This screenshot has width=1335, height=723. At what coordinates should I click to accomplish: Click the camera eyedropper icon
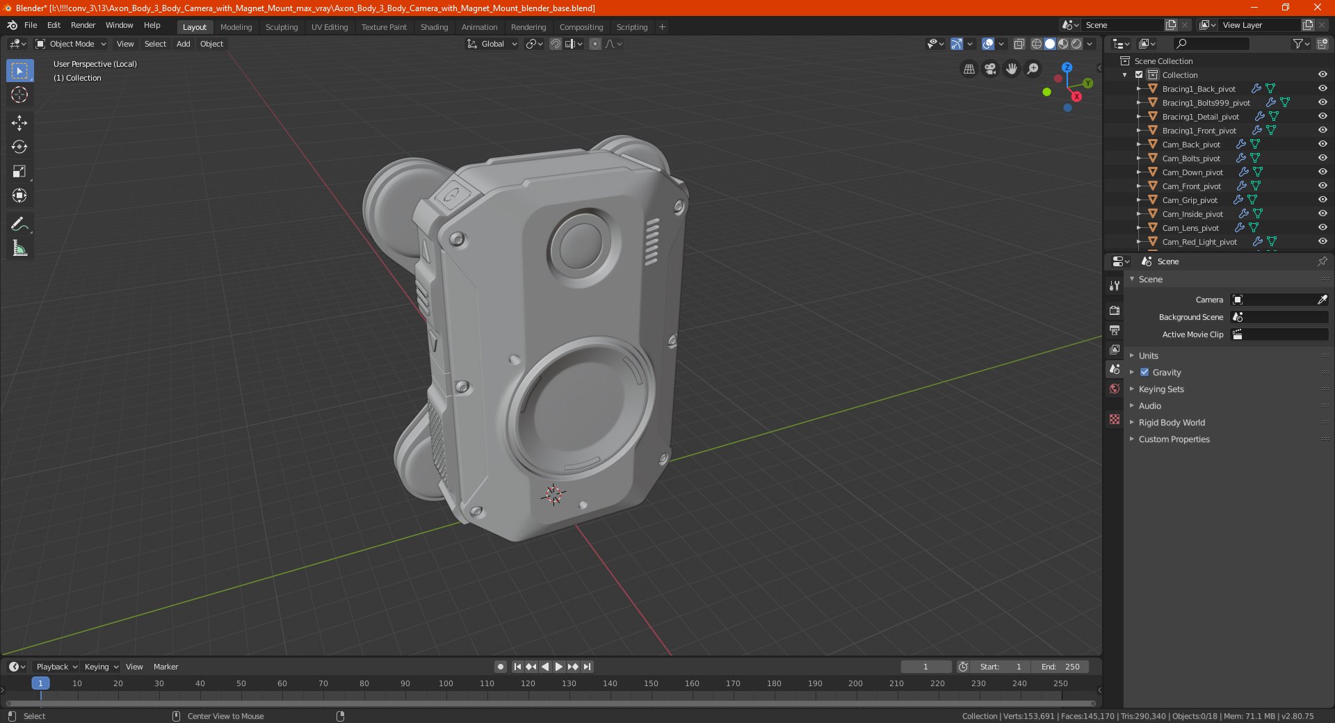click(1322, 300)
